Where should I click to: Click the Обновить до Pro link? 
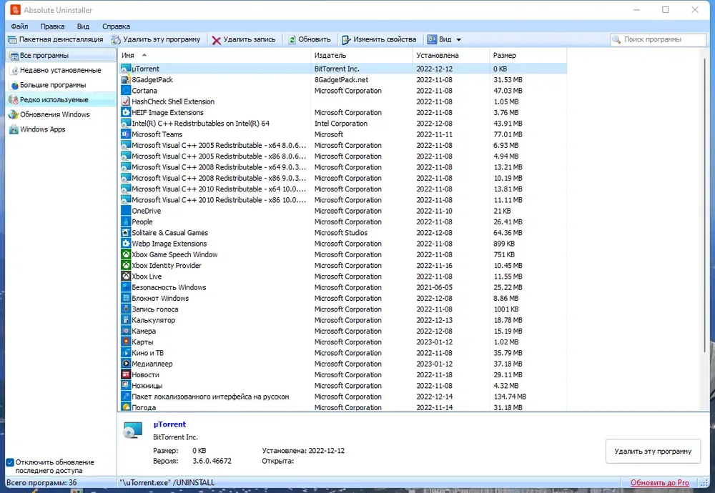point(659,482)
